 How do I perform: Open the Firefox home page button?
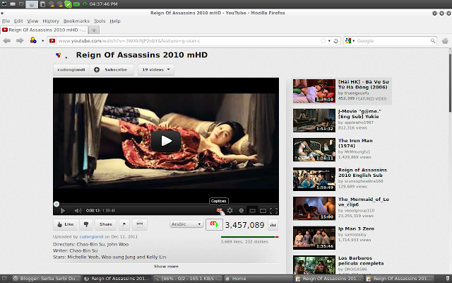click(445, 41)
